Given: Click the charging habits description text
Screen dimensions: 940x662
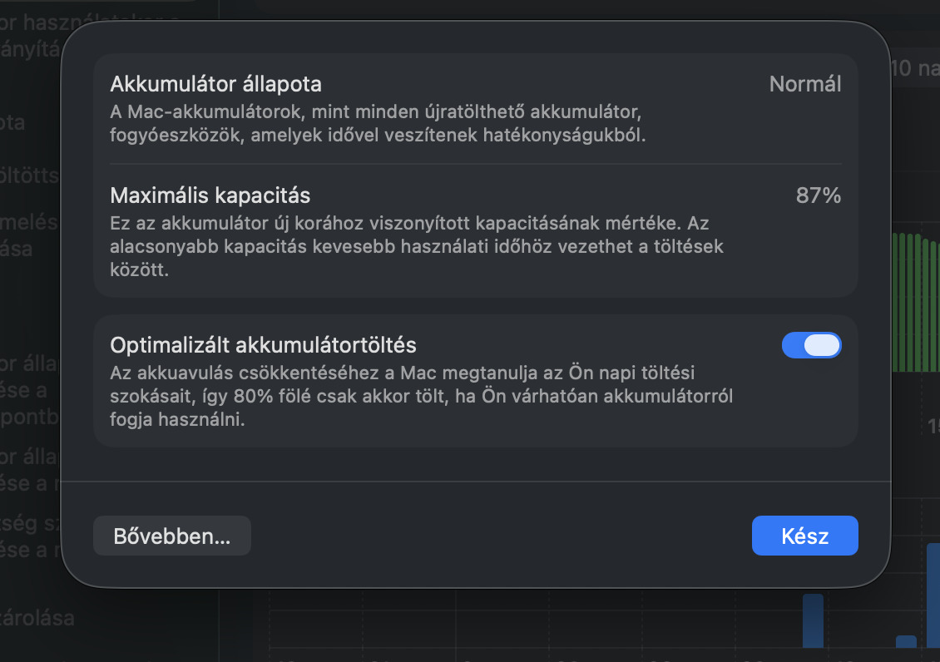Looking at the screenshot, I should point(421,396).
